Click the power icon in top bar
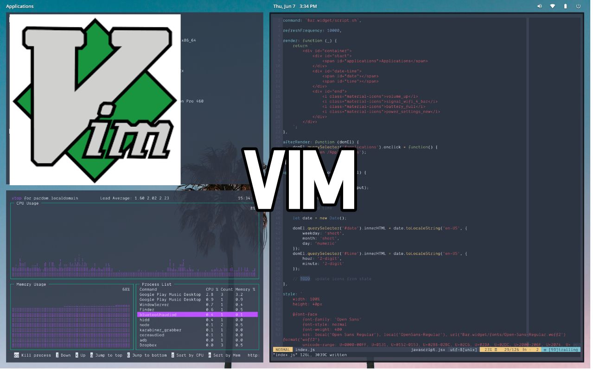The height and width of the screenshot is (370, 593). [578, 6]
